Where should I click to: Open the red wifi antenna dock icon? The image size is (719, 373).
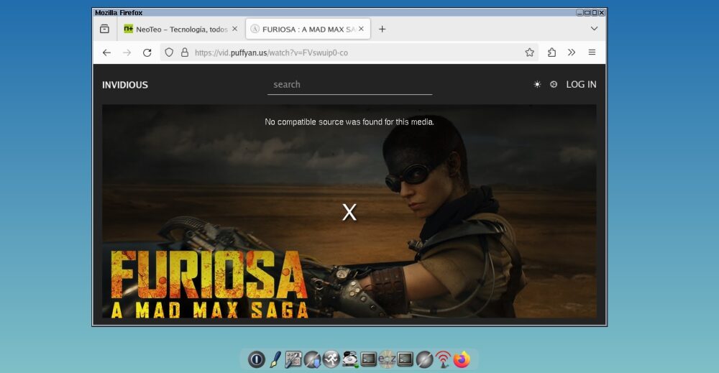click(443, 359)
